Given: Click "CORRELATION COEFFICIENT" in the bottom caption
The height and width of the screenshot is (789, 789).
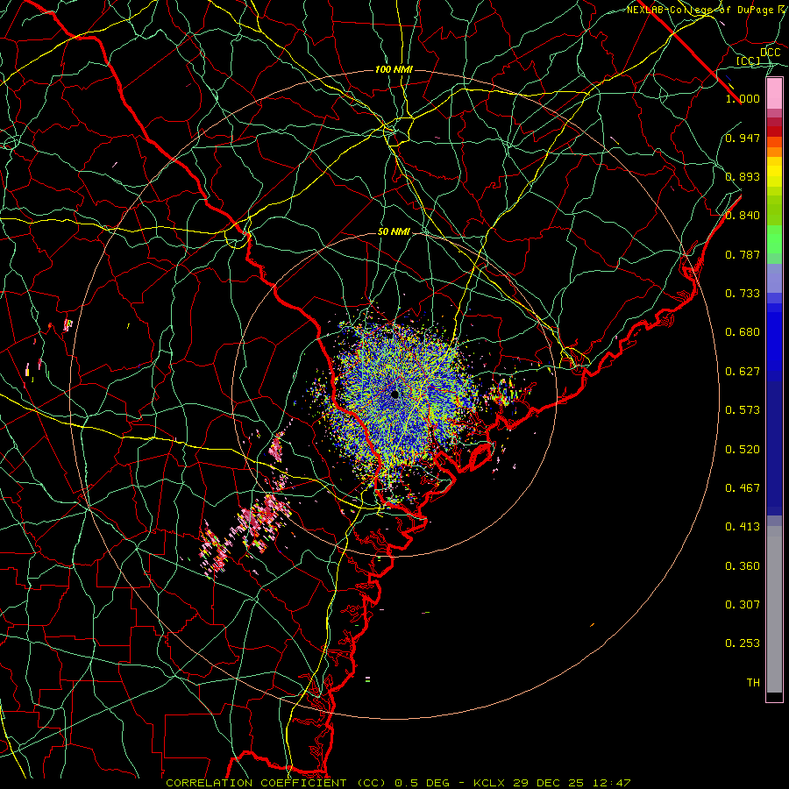Looking at the screenshot, I should 256,783.
